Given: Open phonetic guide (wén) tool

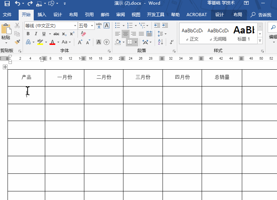Looking at the screenshot, I should 99,25.
